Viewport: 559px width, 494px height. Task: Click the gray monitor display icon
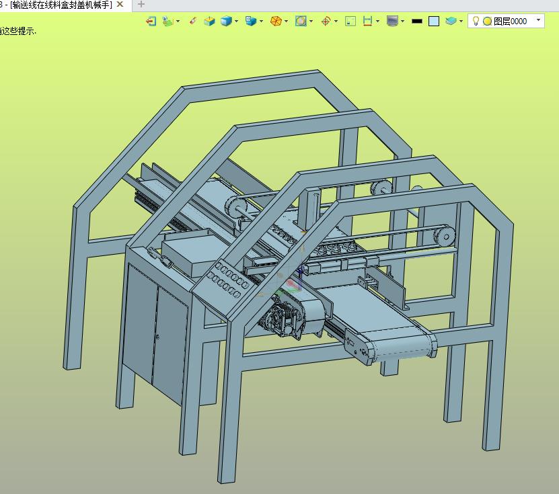tap(393, 22)
